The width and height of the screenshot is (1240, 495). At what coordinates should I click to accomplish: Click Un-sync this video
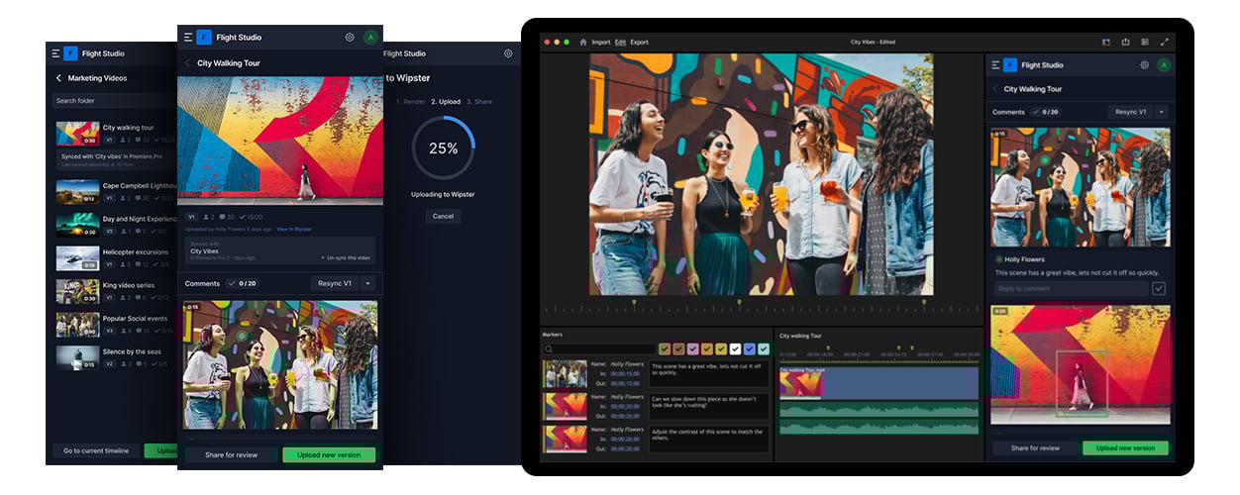(348, 257)
